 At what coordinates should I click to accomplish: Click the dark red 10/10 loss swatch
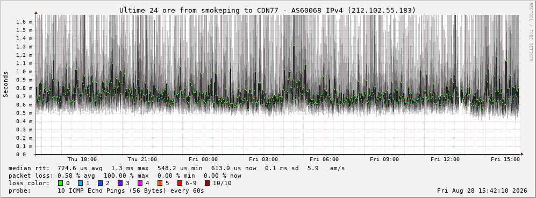click(207, 183)
